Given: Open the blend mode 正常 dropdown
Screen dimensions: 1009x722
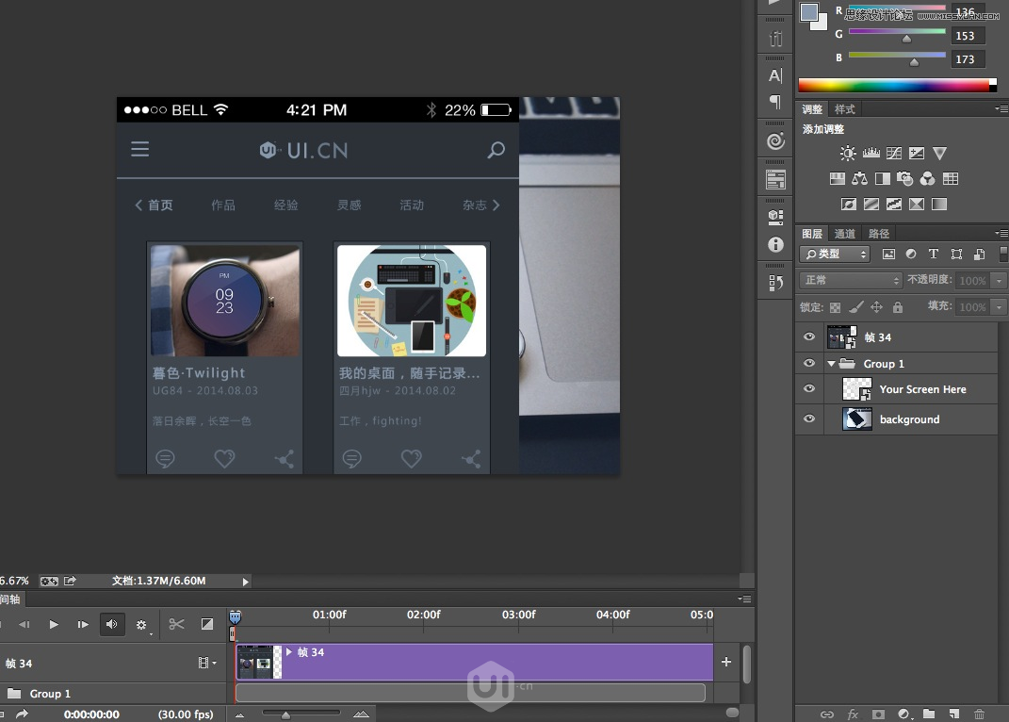Looking at the screenshot, I should (851, 281).
